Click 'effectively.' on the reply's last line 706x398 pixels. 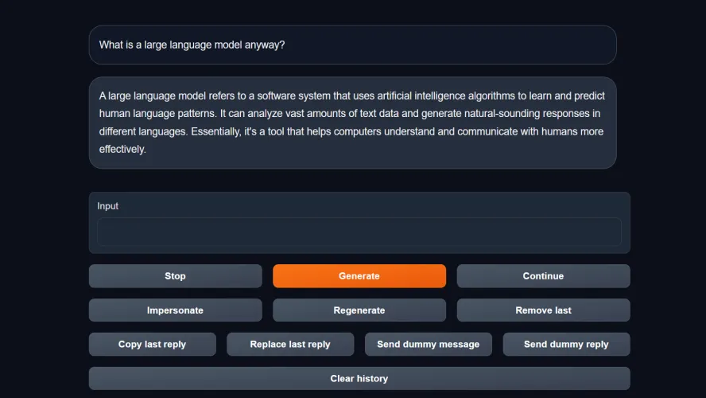point(122,149)
